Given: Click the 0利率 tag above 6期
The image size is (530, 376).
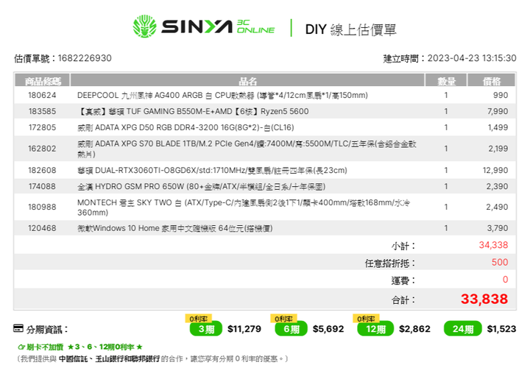Looking at the screenshot, I should [x=283, y=318].
